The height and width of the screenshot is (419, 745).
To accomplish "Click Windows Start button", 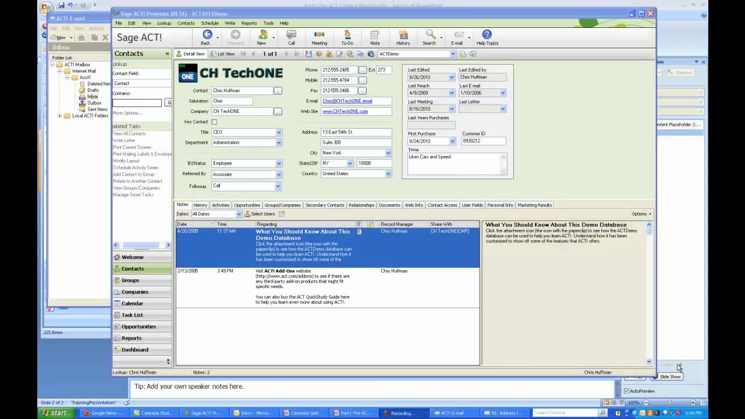I will pos(57,413).
